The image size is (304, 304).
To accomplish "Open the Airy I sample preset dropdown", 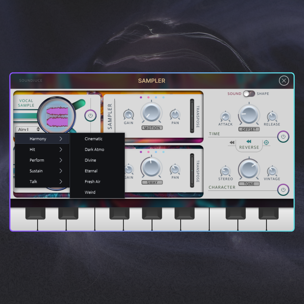I will (29, 129).
